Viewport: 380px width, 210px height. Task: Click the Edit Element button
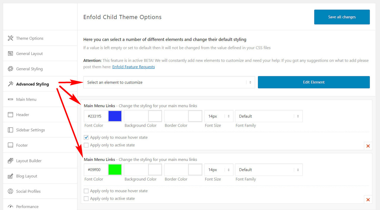tap(314, 82)
